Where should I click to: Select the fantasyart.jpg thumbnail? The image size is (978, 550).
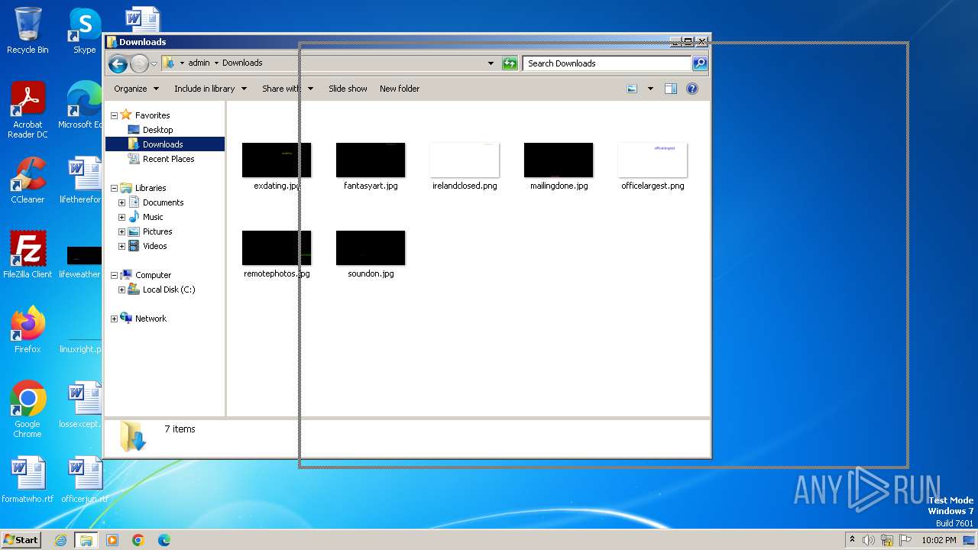[x=371, y=160]
